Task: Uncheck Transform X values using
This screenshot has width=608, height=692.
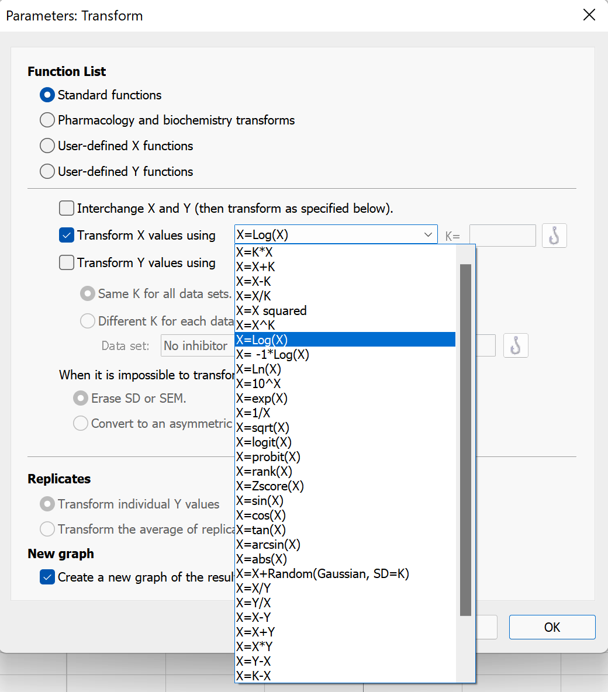Action: click(x=67, y=235)
